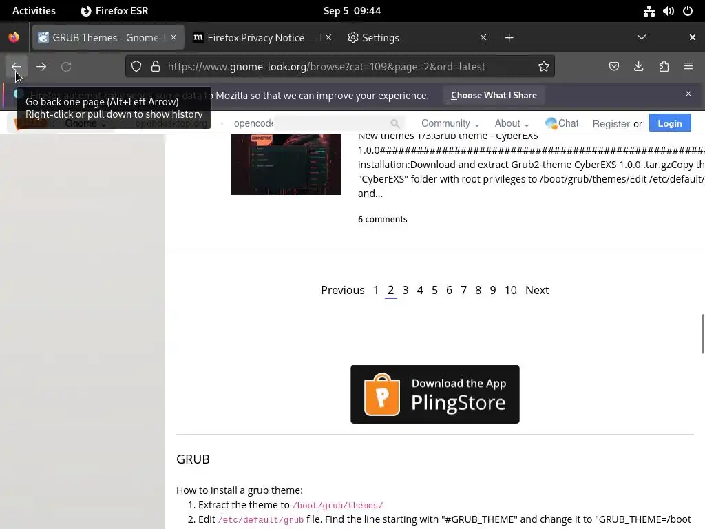Open tracking protection shield icon
Viewport: 705px width, 529px height.
136,67
